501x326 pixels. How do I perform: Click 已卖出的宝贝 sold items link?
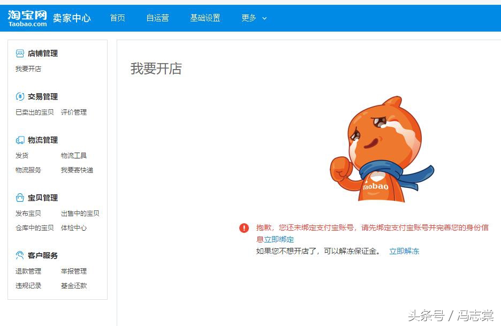pos(36,112)
